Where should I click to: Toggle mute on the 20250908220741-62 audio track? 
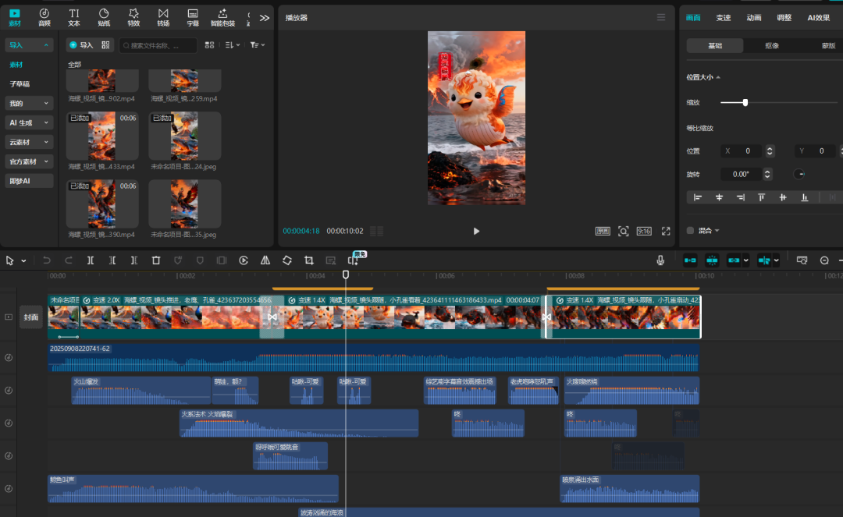pyautogui.click(x=9, y=358)
